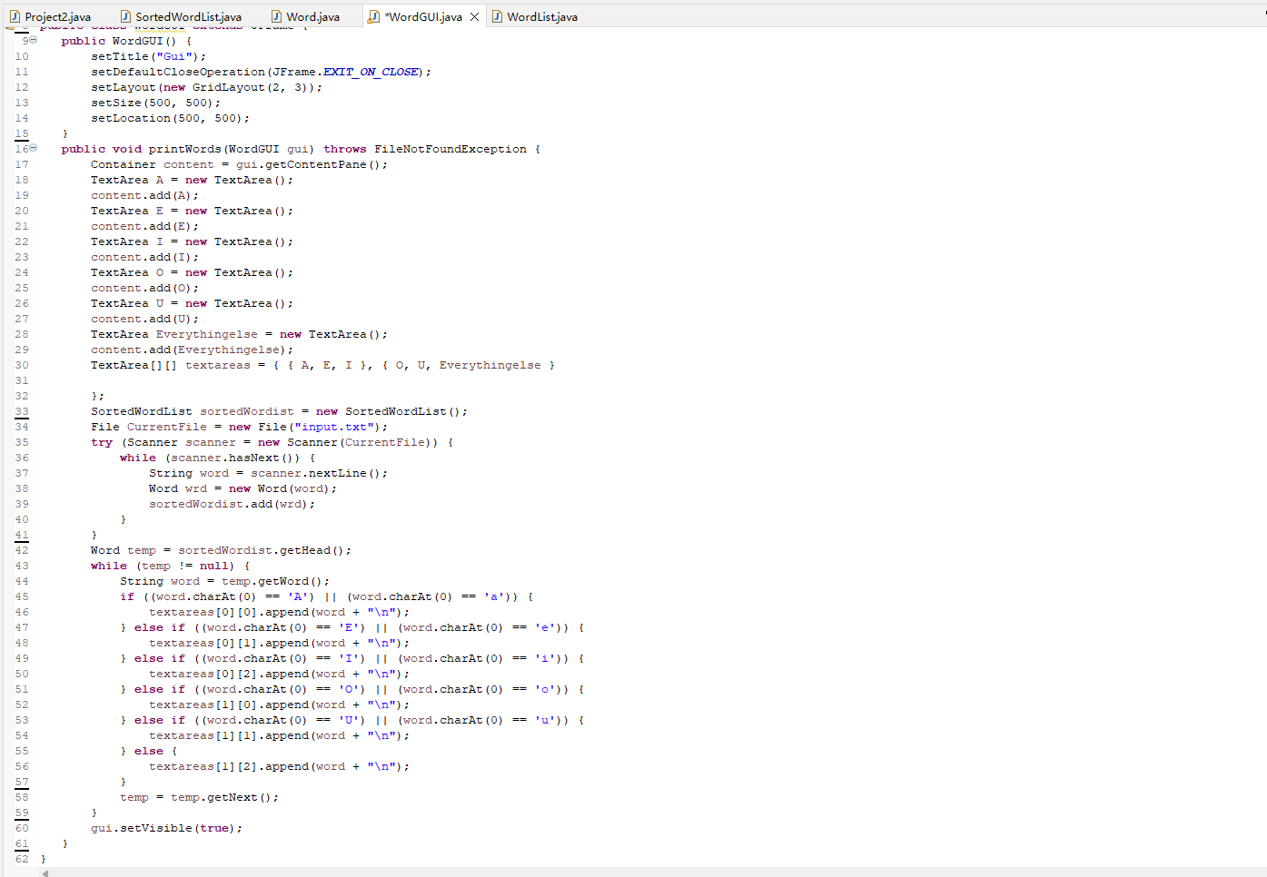The width and height of the screenshot is (1267, 877).
Task: Click FileNotFoundException in the method signature
Action: pyautogui.click(x=450, y=149)
